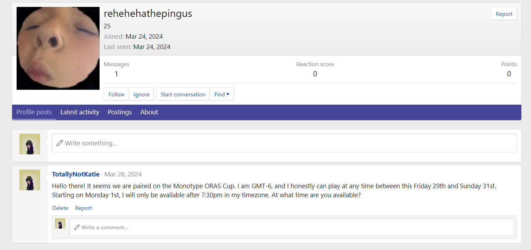Report the profile post by TotallyNotKatie
This screenshot has width=531, height=250.
83,208
